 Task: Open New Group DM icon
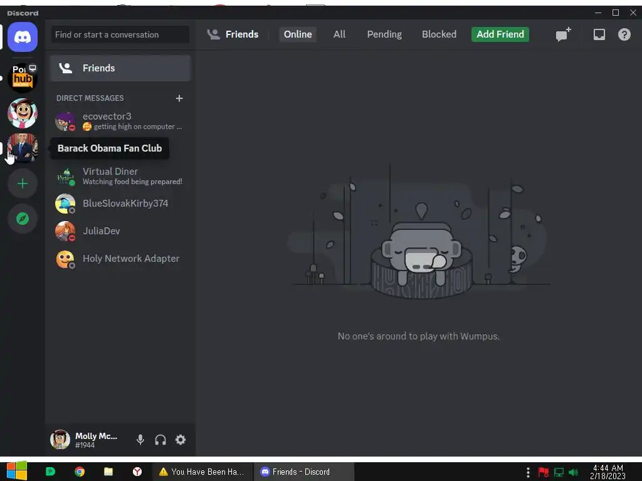click(x=564, y=34)
